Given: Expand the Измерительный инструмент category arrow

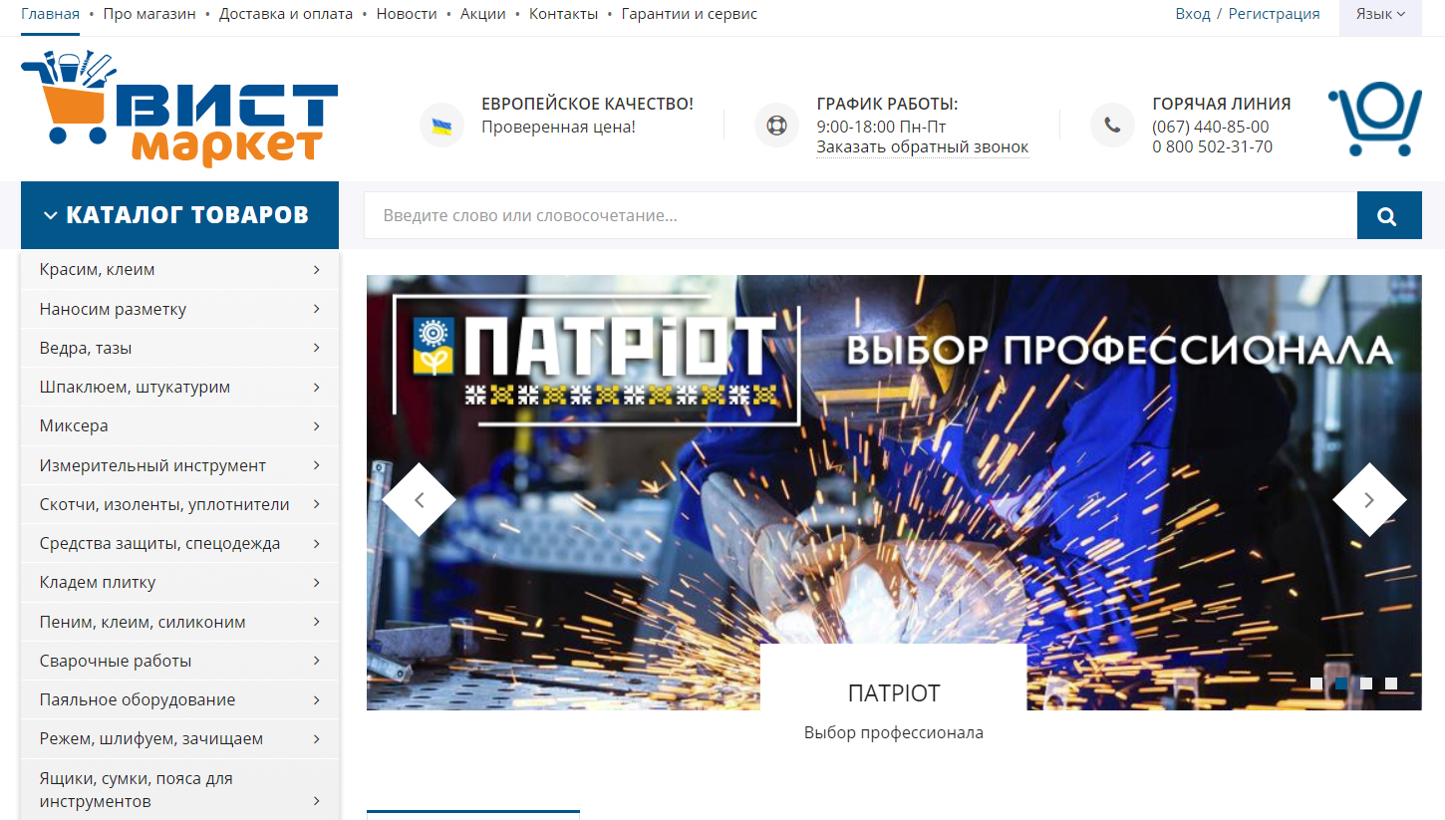Looking at the screenshot, I should [316, 465].
